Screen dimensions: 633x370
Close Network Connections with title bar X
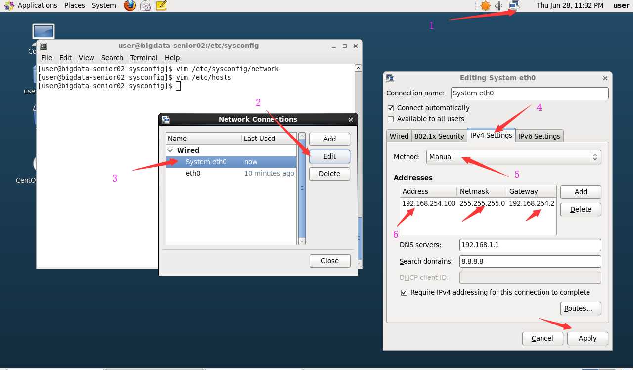(351, 120)
